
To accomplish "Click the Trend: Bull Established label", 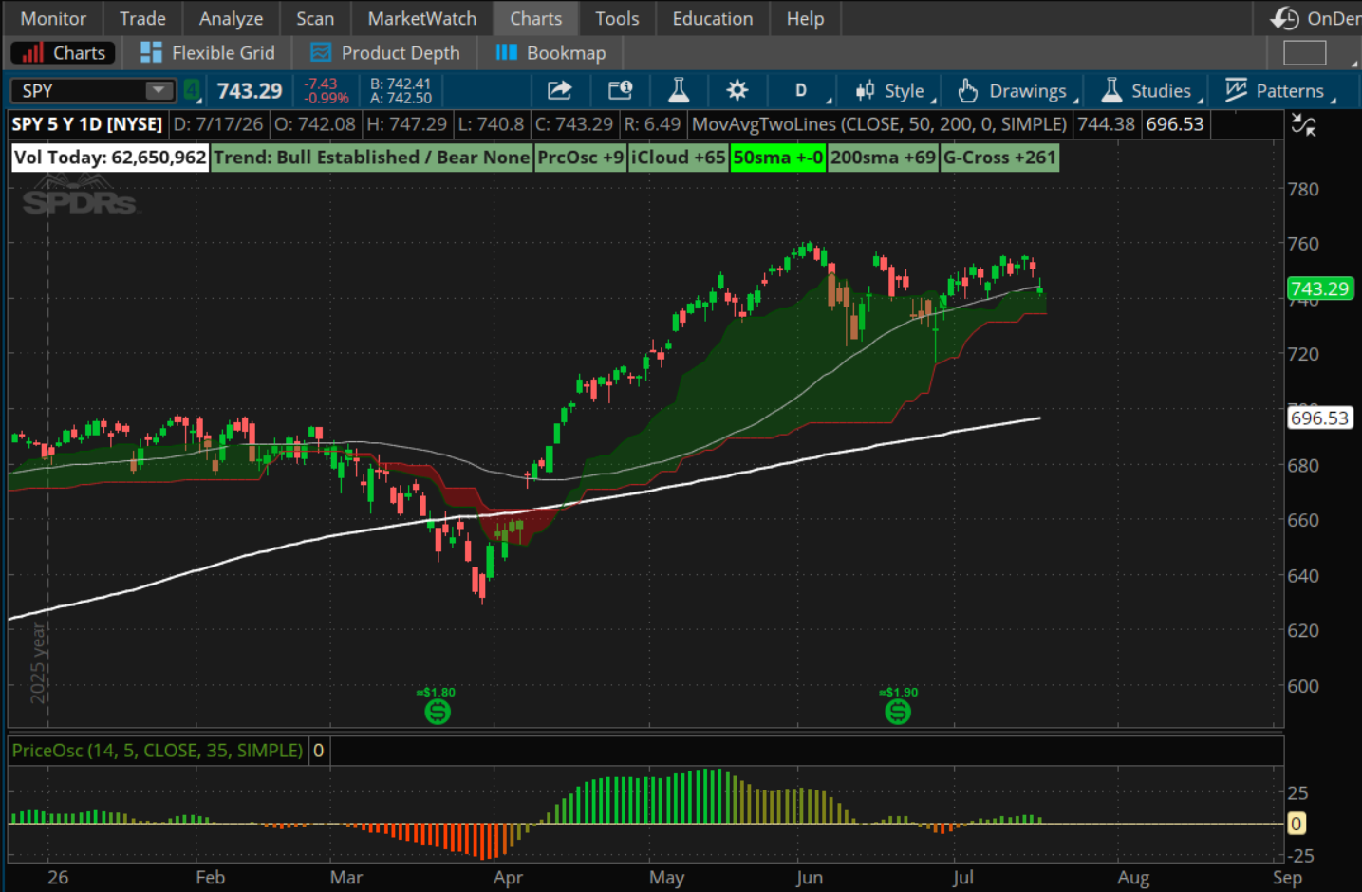I will [372, 158].
